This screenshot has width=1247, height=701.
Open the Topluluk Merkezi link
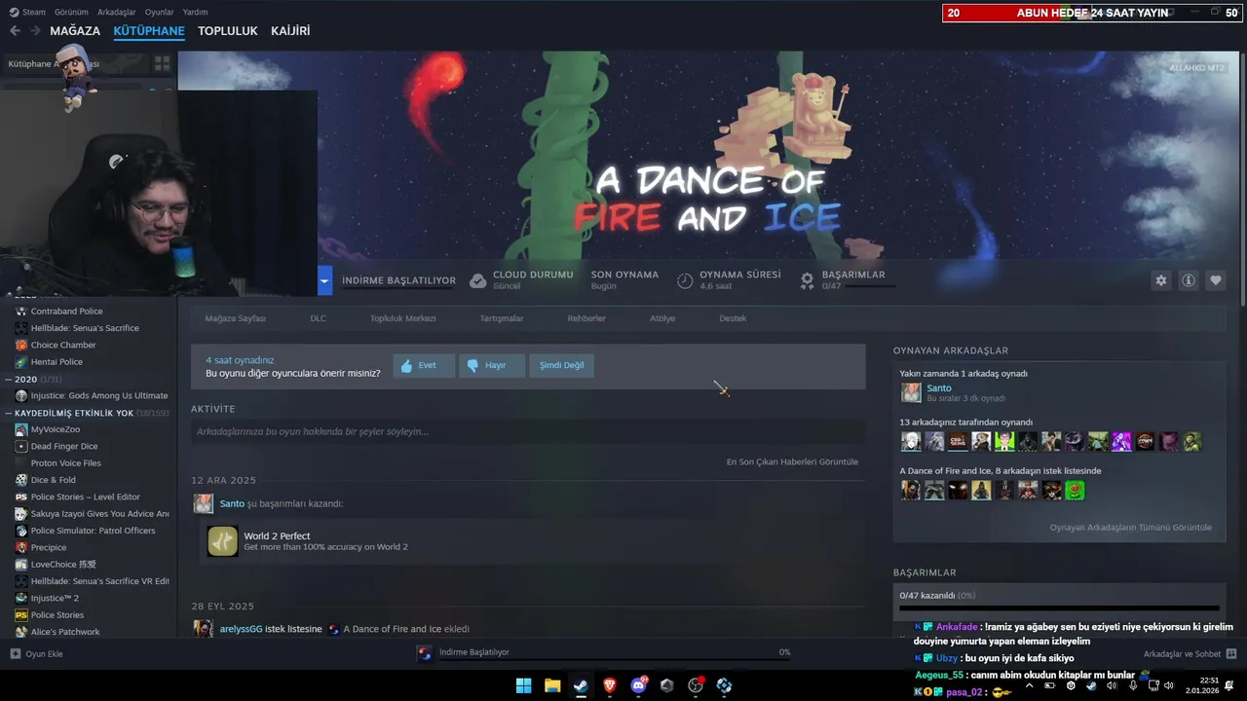(x=402, y=318)
